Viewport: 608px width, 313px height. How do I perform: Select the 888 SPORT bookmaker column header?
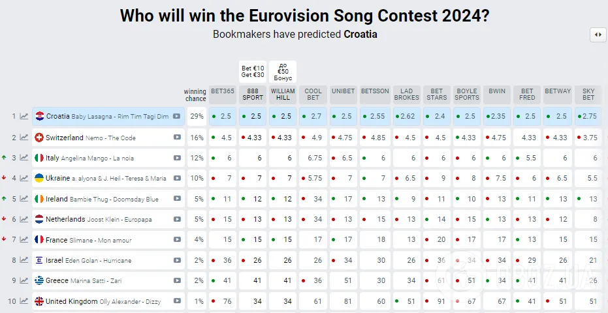252,95
